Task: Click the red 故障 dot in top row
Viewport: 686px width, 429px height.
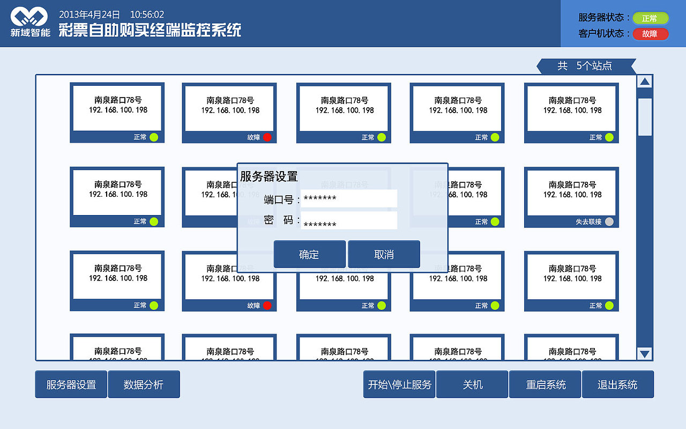Action: point(267,137)
